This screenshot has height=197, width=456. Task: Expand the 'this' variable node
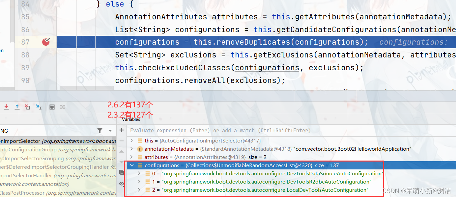click(x=132, y=141)
